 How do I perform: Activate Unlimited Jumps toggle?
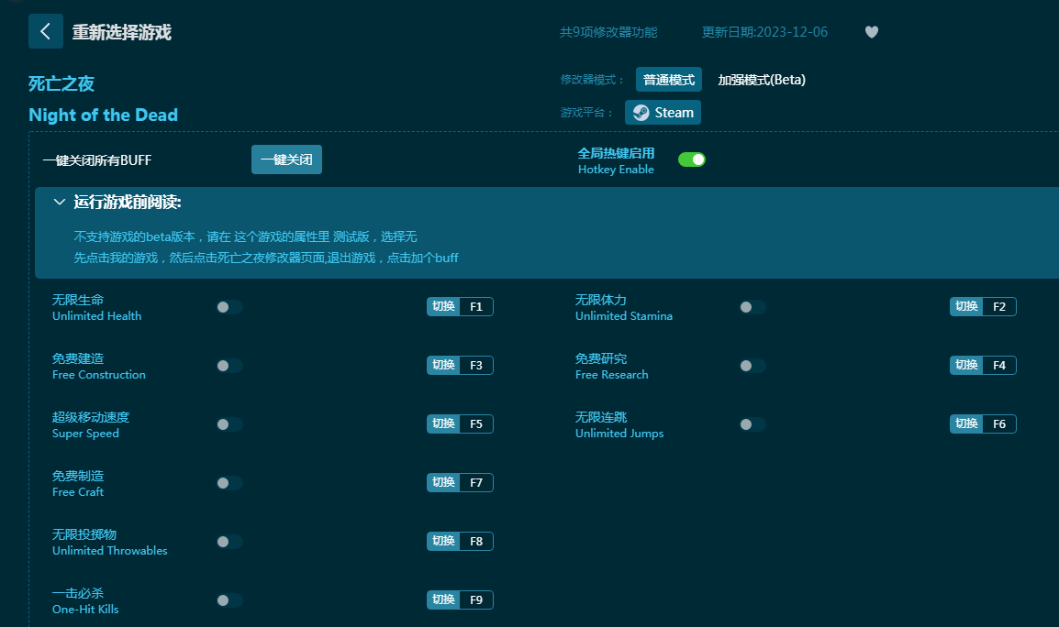pos(752,424)
